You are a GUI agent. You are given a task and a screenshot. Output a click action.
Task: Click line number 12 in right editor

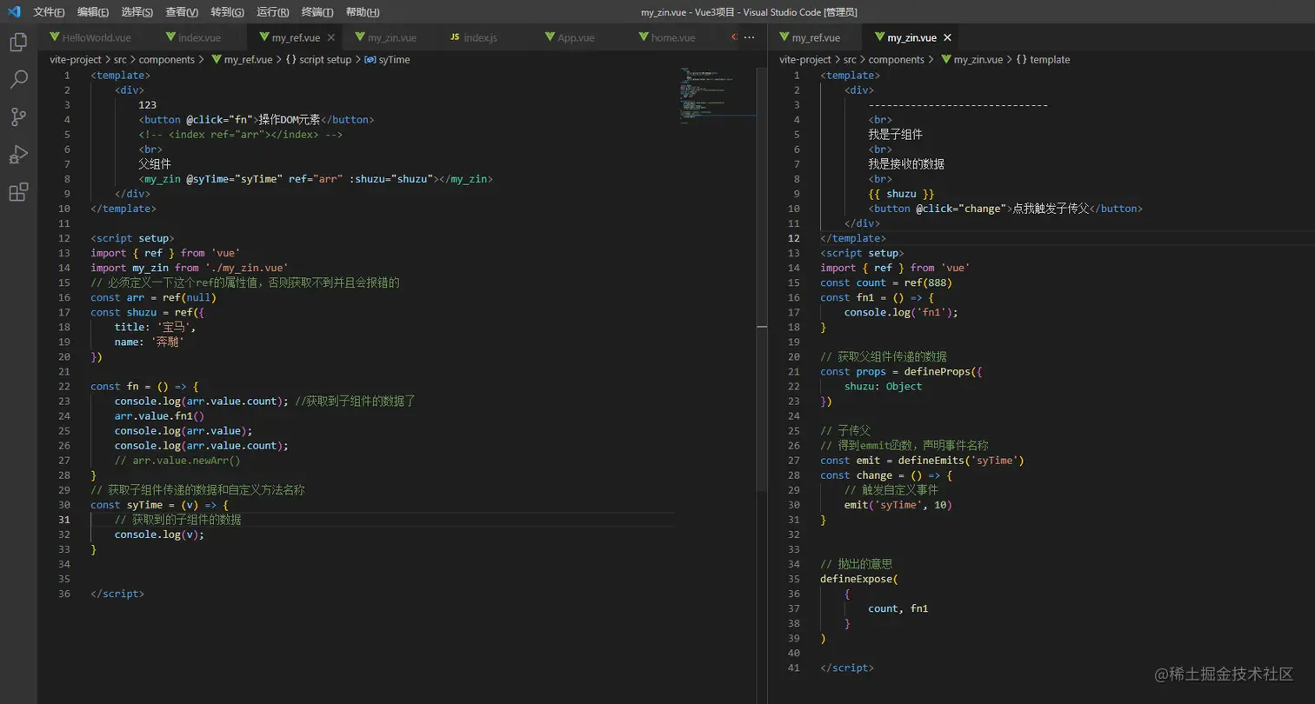pyautogui.click(x=793, y=238)
